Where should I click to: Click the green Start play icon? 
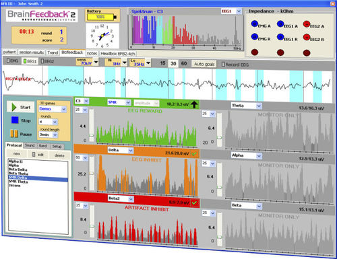tap(14, 107)
